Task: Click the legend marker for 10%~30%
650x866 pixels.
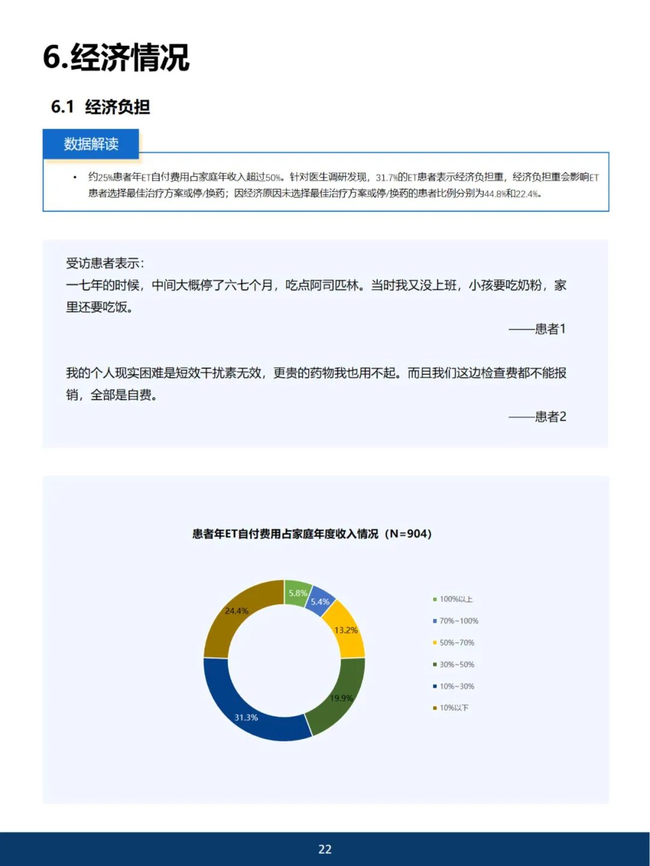Action: [434, 685]
